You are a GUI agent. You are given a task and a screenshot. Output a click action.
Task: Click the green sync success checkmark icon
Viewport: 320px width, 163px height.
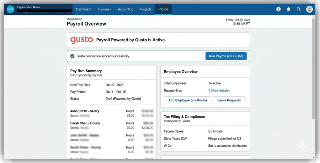coord(72,56)
